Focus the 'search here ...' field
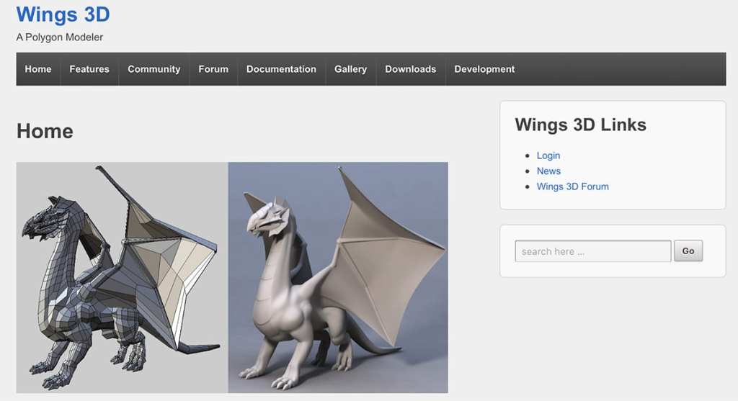The width and height of the screenshot is (738, 401). (593, 251)
